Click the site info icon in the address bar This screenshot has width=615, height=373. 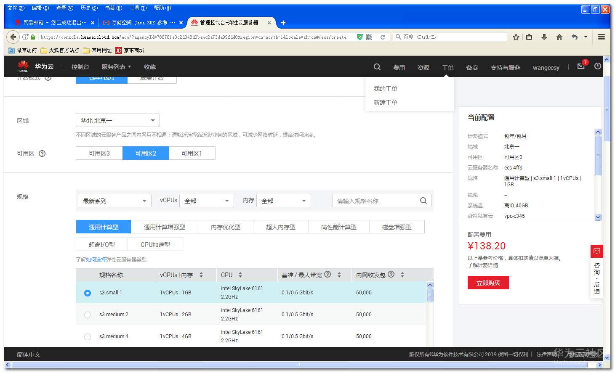coord(26,37)
